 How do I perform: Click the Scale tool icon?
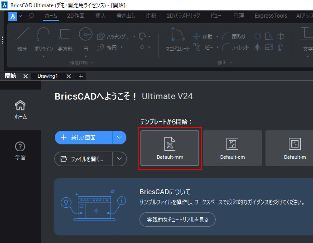point(269,47)
